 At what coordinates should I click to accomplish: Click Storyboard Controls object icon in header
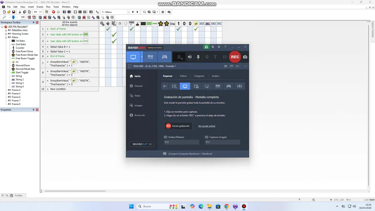[x=114, y=23]
